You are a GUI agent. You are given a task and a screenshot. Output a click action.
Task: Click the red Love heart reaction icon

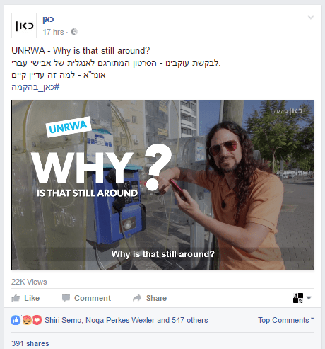[x=37, y=320]
